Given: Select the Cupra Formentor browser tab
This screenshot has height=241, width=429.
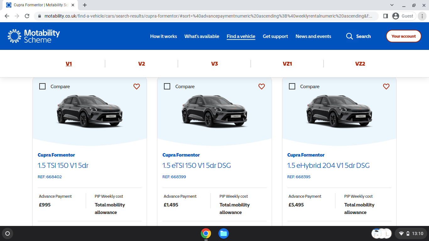Looking at the screenshot, I should pos(41,5).
